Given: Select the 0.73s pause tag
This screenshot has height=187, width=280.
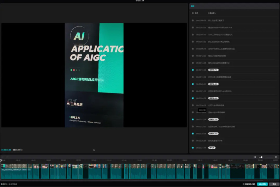Looking at the screenshot, I should click(213, 70).
